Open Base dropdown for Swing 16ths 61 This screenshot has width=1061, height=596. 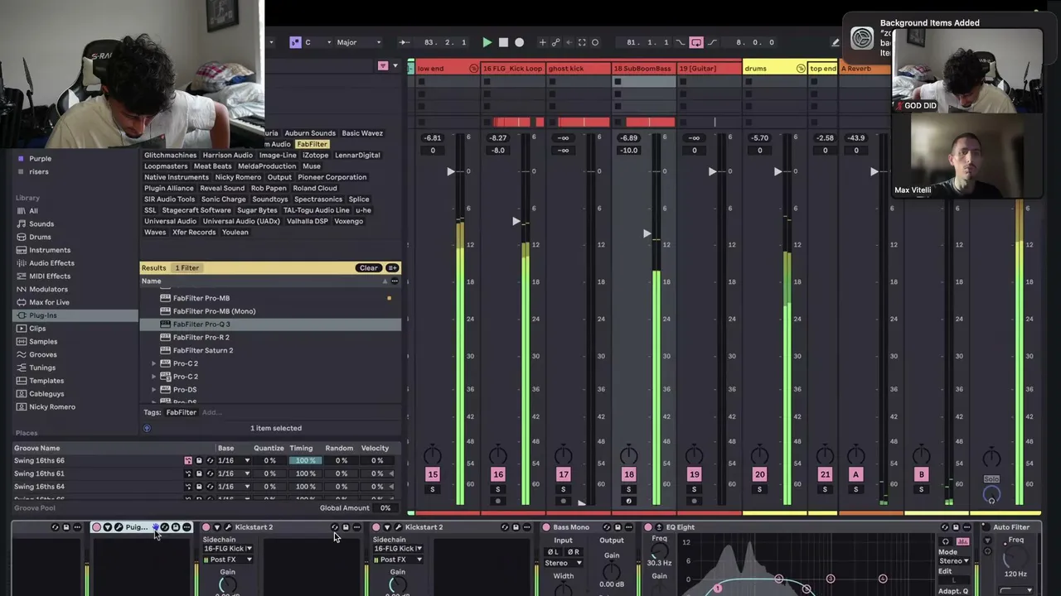[x=234, y=473]
